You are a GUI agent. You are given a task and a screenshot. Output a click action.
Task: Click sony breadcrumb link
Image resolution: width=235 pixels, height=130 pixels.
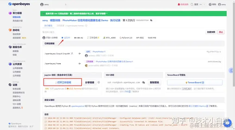pos(45,20)
